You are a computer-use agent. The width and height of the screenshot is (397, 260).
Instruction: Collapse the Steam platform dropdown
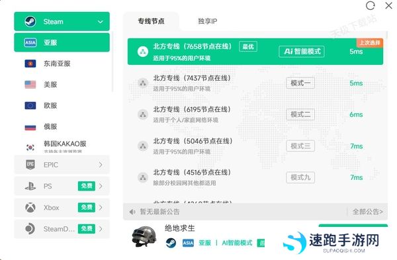pyautogui.click(x=101, y=22)
